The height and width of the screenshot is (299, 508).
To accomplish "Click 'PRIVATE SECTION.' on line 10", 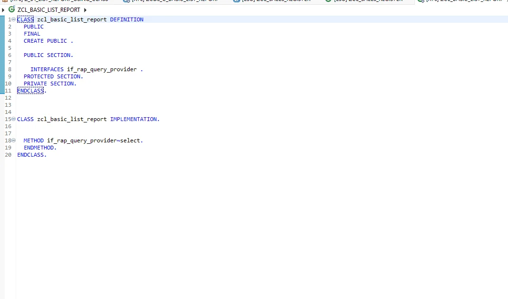I will 50,84.
